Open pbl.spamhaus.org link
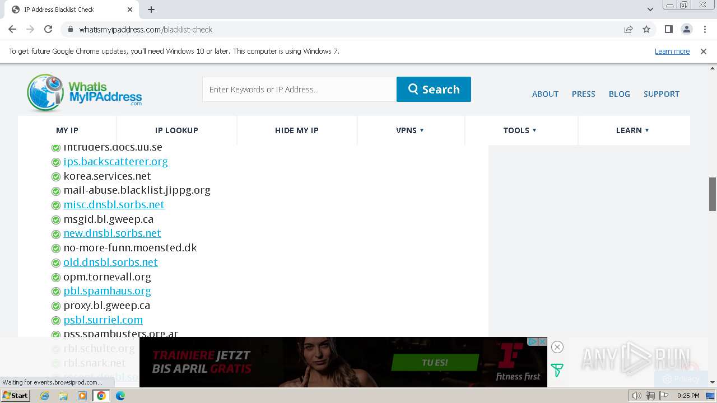The width and height of the screenshot is (717, 403). pos(107,291)
